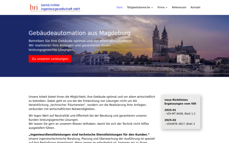Click the 2025-01 entry label

click(x=170, y=110)
